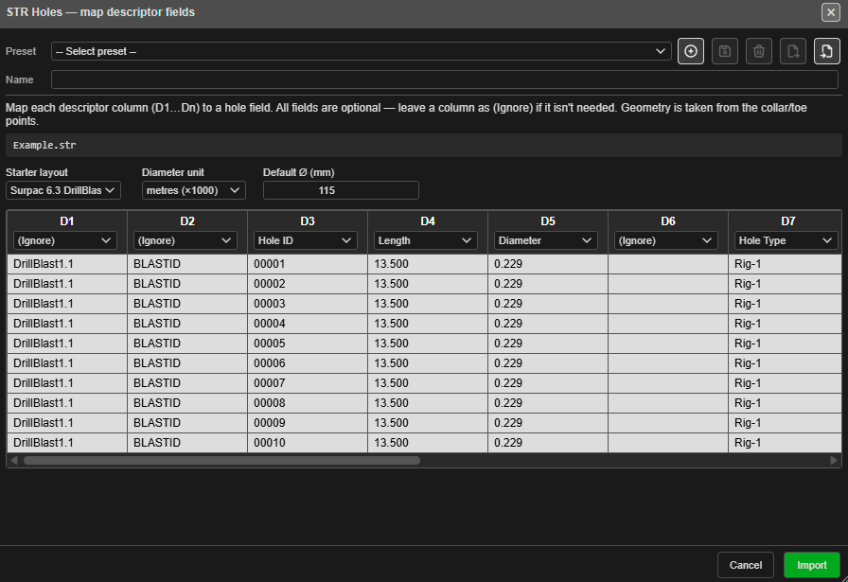
Task: Change the D4 Length mapping dropdown
Action: point(425,240)
